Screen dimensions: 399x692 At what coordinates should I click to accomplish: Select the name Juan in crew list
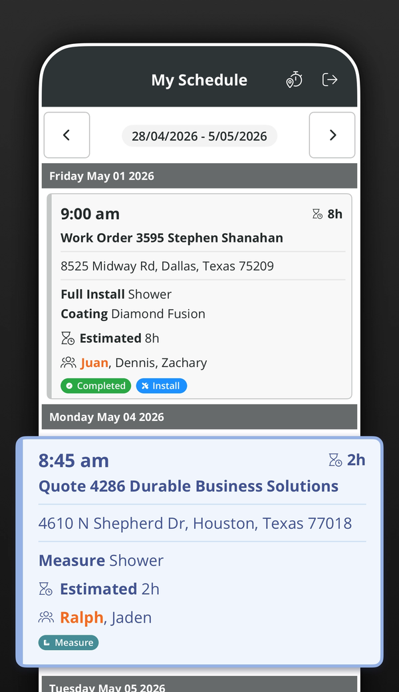[94, 363]
